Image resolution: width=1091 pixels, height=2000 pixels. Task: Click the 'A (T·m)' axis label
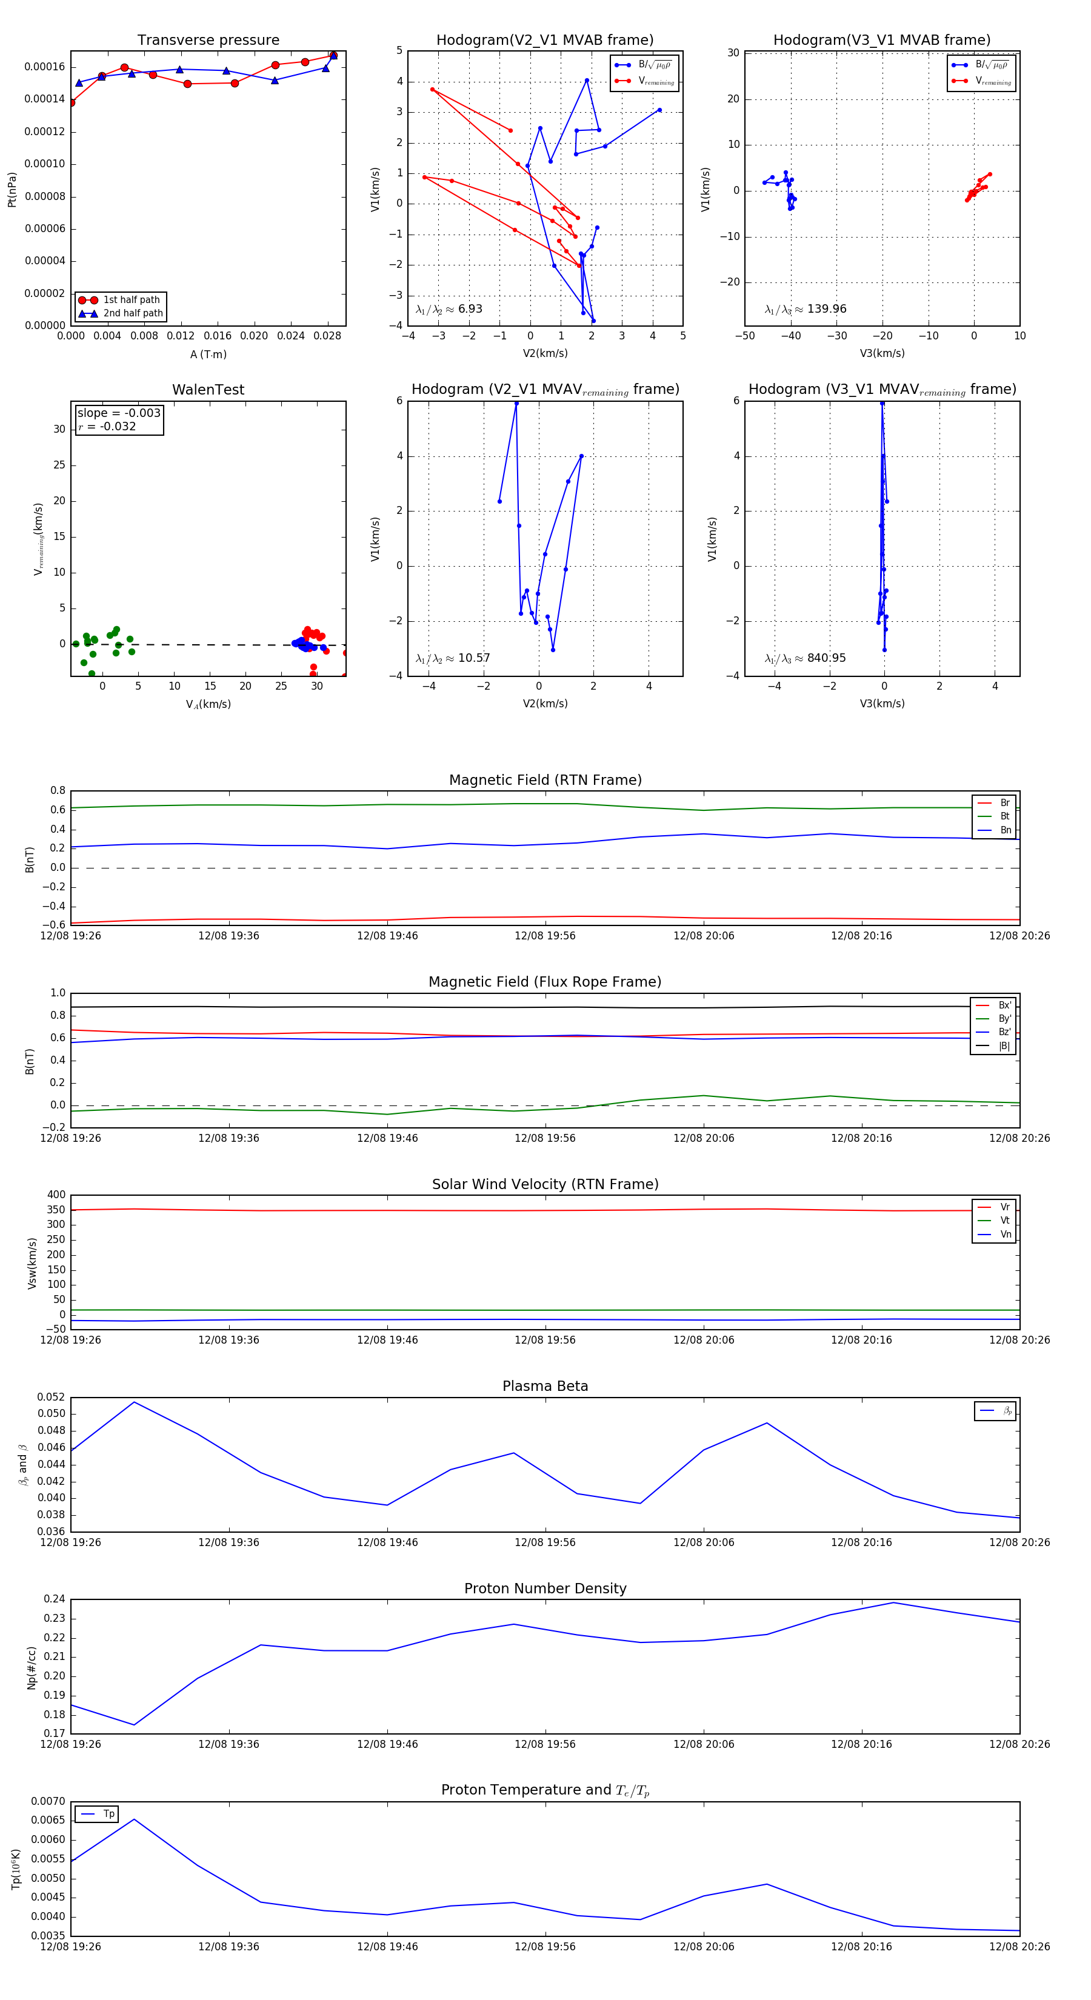pyautogui.click(x=208, y=354)
